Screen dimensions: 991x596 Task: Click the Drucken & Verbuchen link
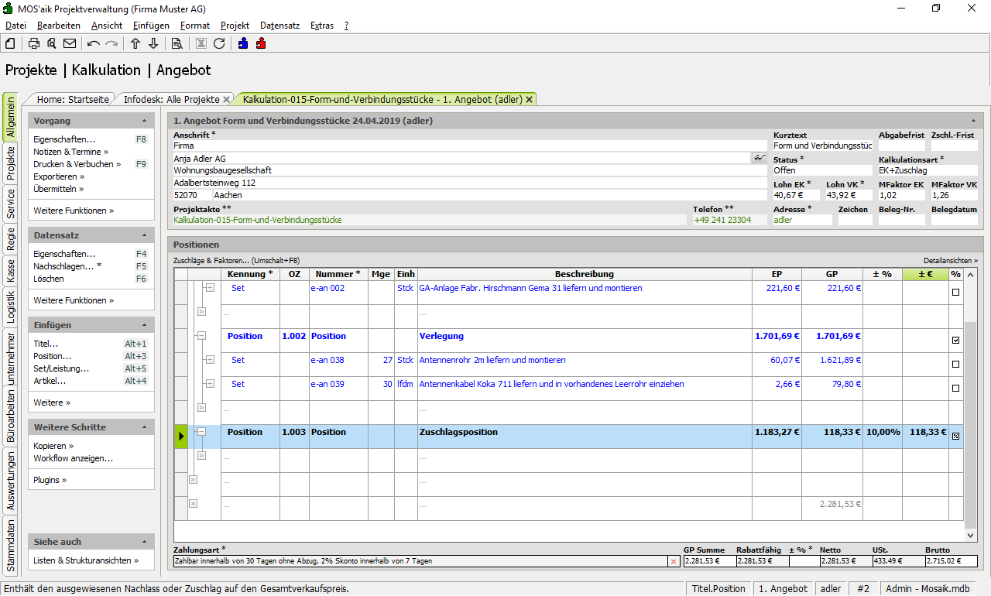point(77,164)
